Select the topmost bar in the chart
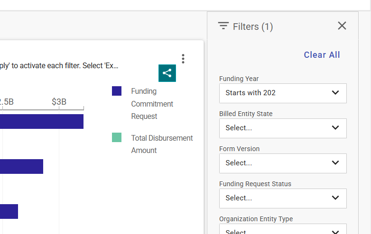Viewport: 371px width, 234px height. tap(42, 121)
